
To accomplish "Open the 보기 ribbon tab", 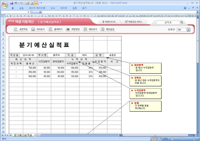I will pos(84,8).
